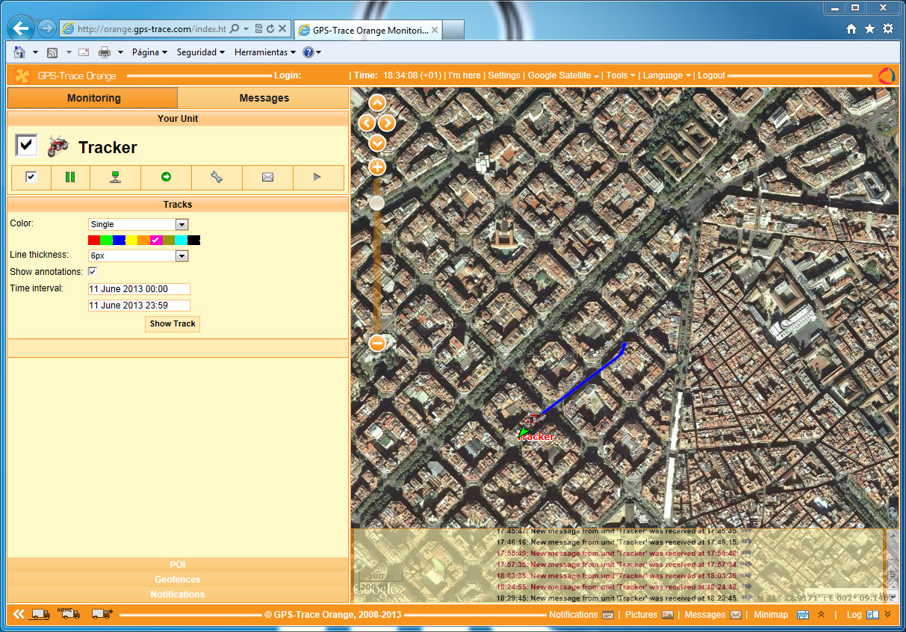Open the Language dropdown menu
Screen dimensions: 906x632
(x=667, y=75)
